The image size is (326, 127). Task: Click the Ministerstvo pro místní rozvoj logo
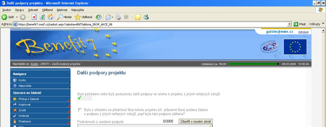269,47
